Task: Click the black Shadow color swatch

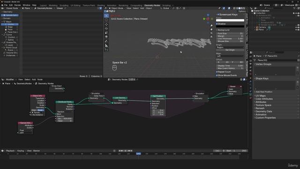Action: (230, 26)
